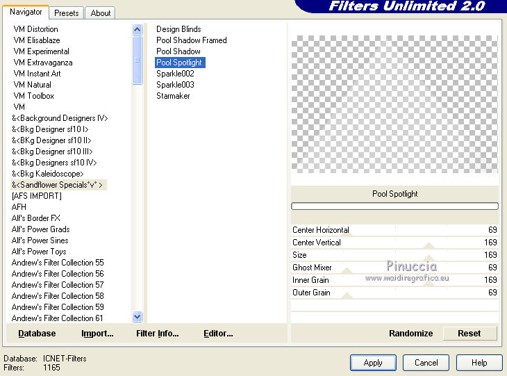Open the Editor... button
The image size is (507, 376).
pyautogui.click(x=218, y=334)
